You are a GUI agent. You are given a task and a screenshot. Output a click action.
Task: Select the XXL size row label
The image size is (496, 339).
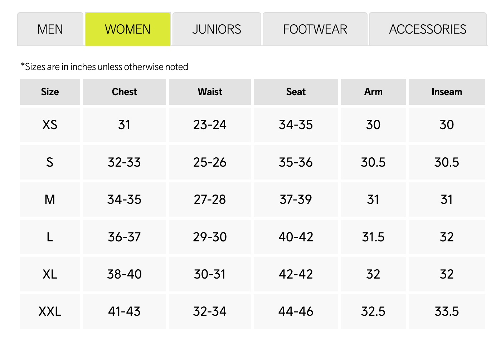[50, 311]
